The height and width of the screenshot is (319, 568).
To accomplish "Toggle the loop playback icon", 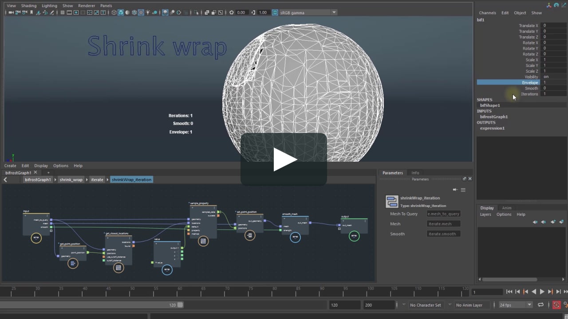I will (x=540, y=305).
